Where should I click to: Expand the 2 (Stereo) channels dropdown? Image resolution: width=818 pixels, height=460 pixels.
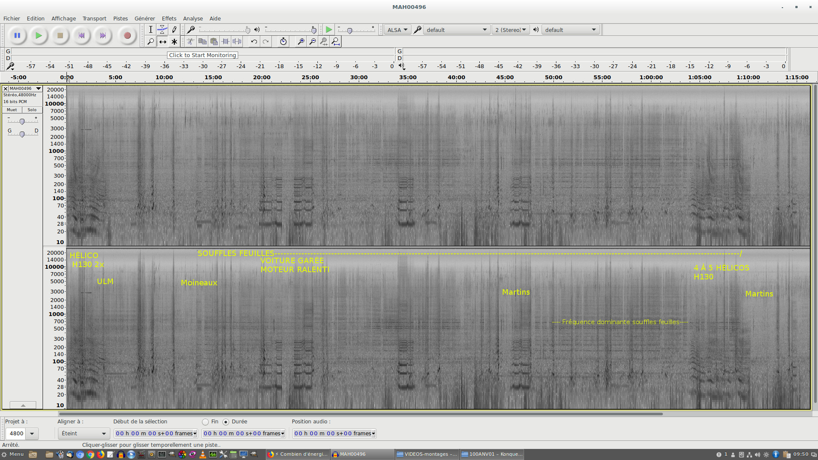[510, 30]
